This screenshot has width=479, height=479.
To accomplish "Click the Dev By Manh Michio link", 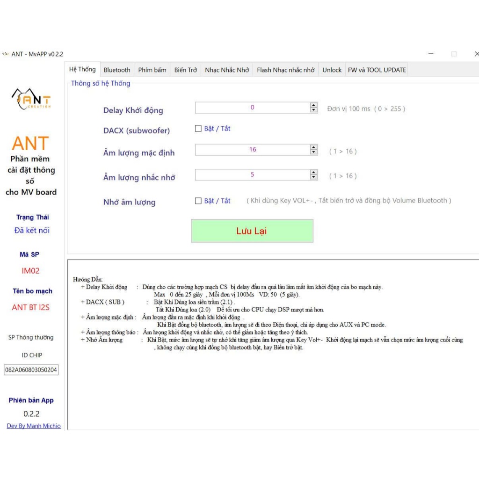I will [x=34, y=426].
